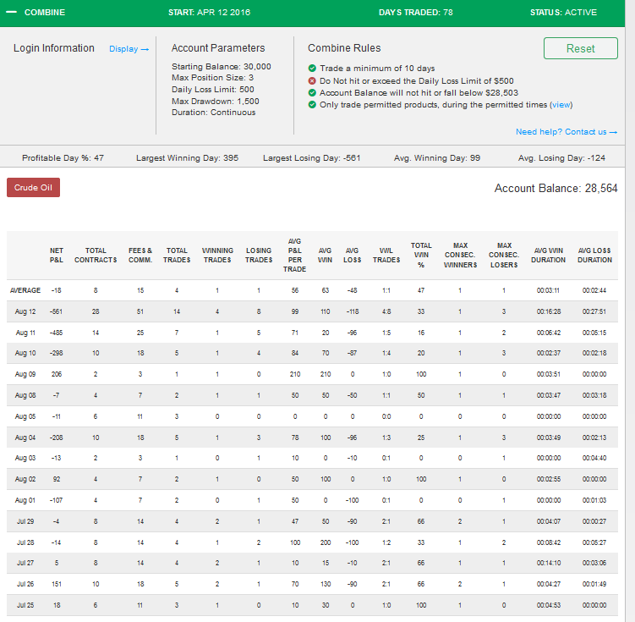Click the Reset button
Viewport: 635px width, 622px height.
click(580, 48)
